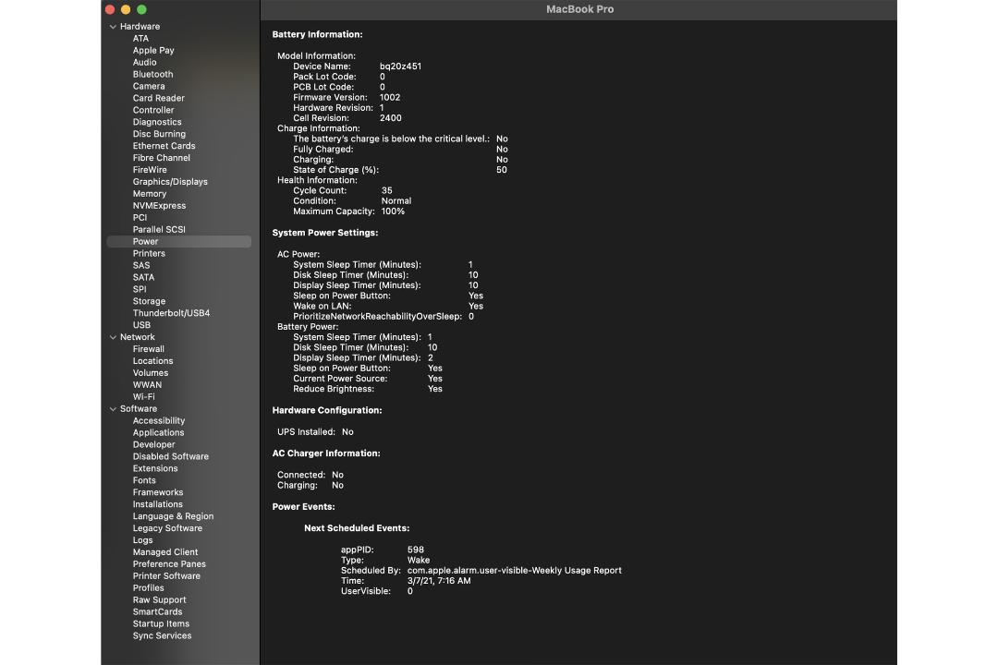The image size is (998, 665).
Task: Click the Maximum Capacity value 100%
Action: 394,212
